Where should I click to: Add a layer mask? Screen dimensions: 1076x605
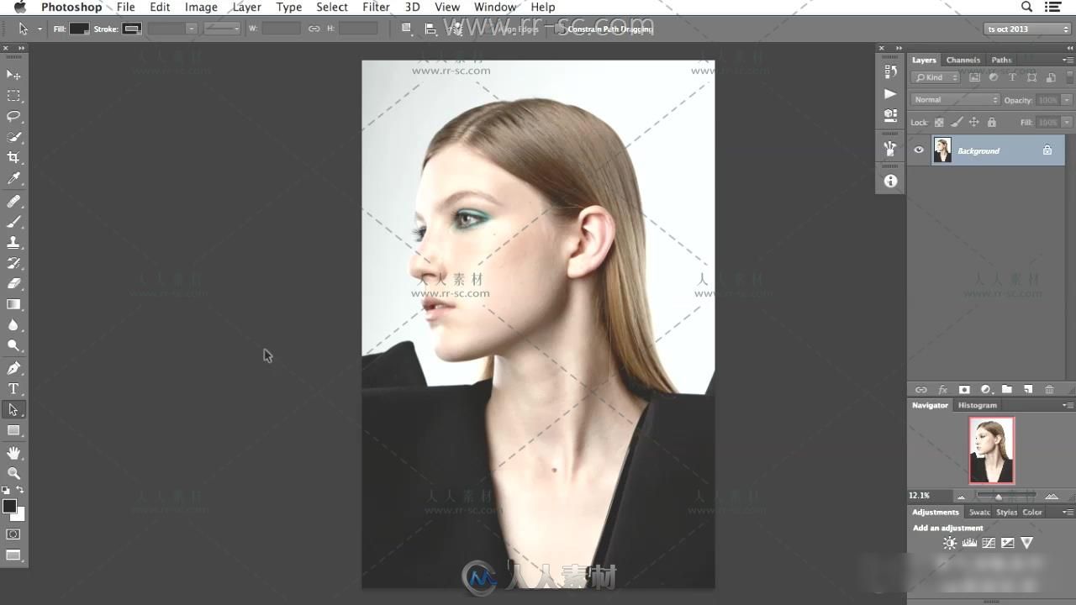pos(964,390)
